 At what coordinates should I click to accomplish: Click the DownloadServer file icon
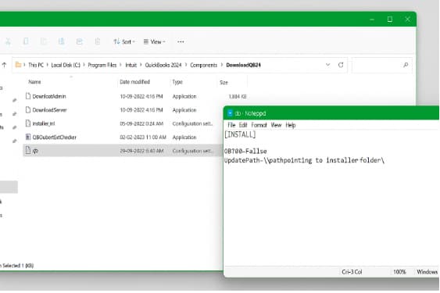pos(28,109)
